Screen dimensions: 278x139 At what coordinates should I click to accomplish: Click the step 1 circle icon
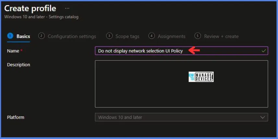coord(10,36)
